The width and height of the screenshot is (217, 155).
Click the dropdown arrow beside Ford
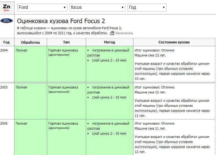[x=65, y=8]
